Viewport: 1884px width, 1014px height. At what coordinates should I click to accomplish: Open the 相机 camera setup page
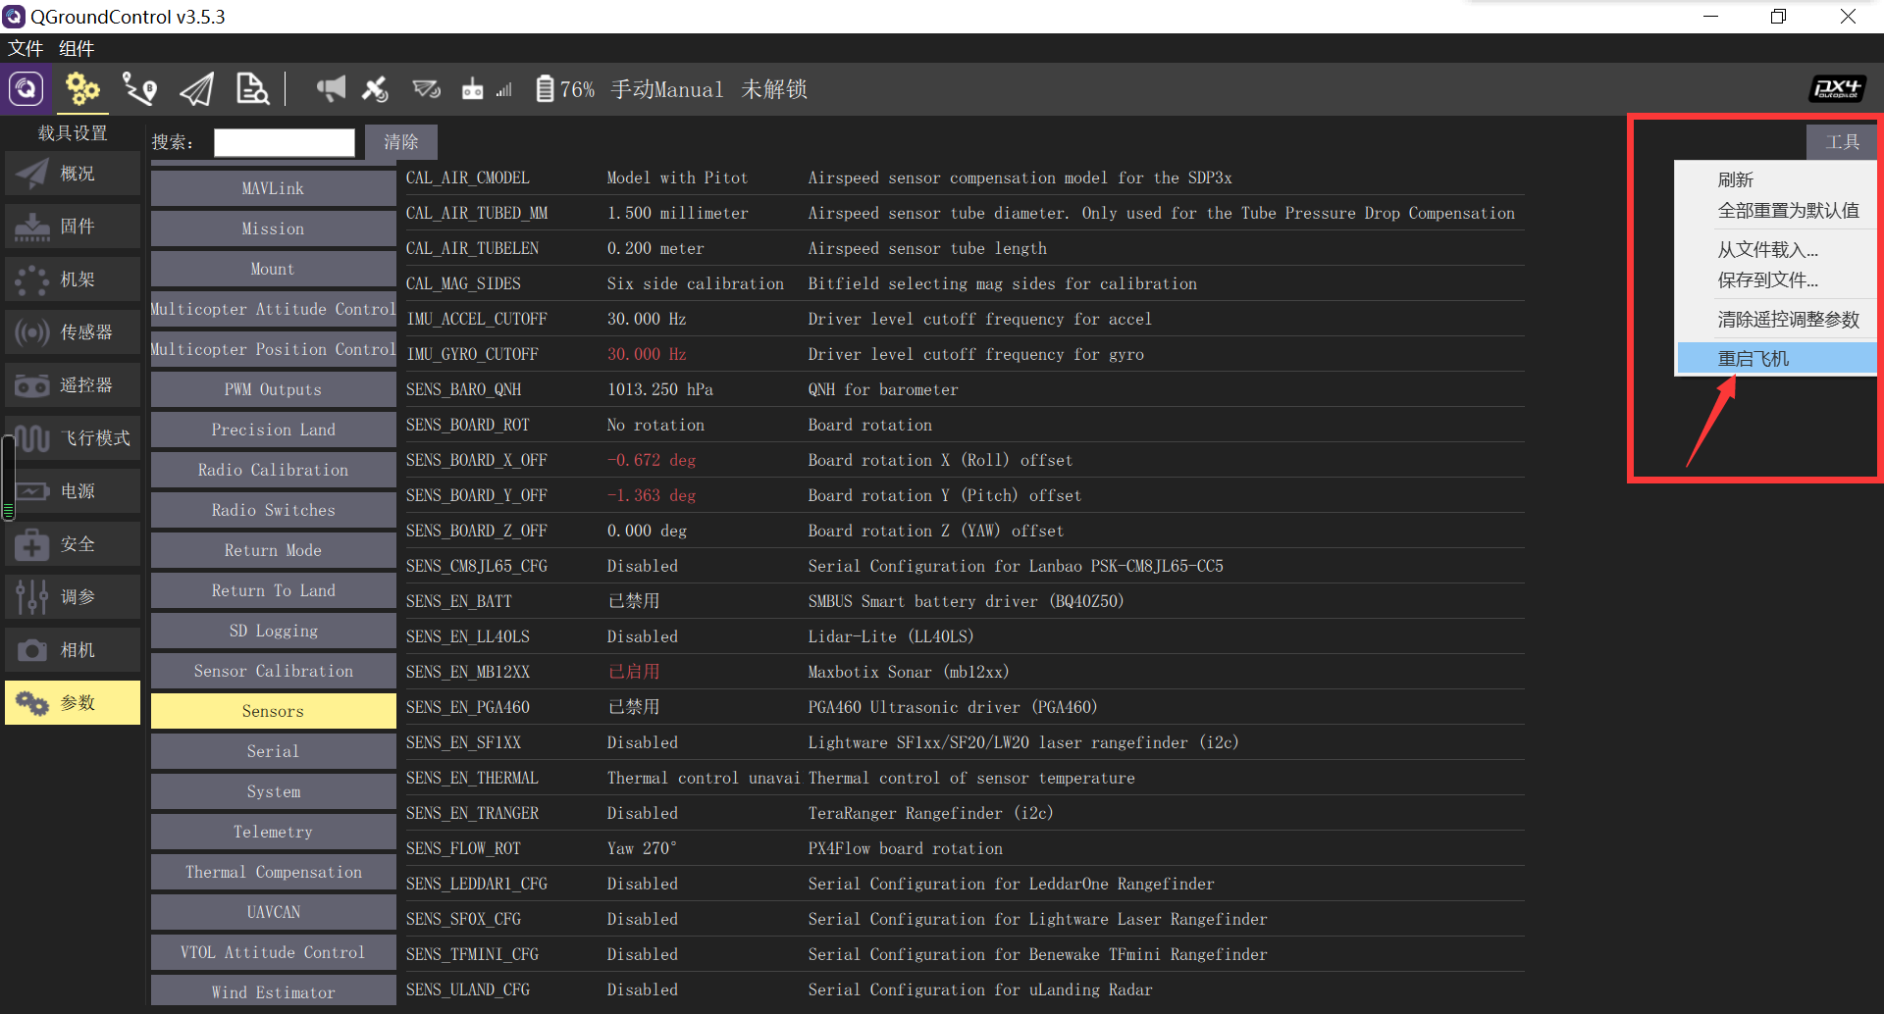click(x=73, y=650)
